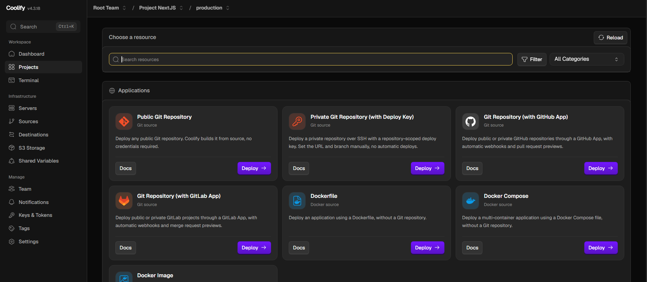Select the Docker Image card title
This screenshot has height=282, width=647.
(155, 276)
